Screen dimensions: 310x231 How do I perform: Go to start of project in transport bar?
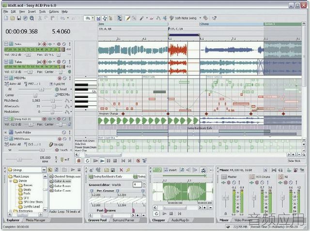click(123, 161)
